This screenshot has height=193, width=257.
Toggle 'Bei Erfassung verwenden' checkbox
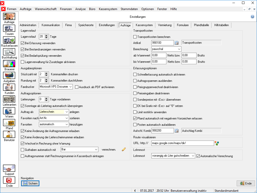[23, 43]
